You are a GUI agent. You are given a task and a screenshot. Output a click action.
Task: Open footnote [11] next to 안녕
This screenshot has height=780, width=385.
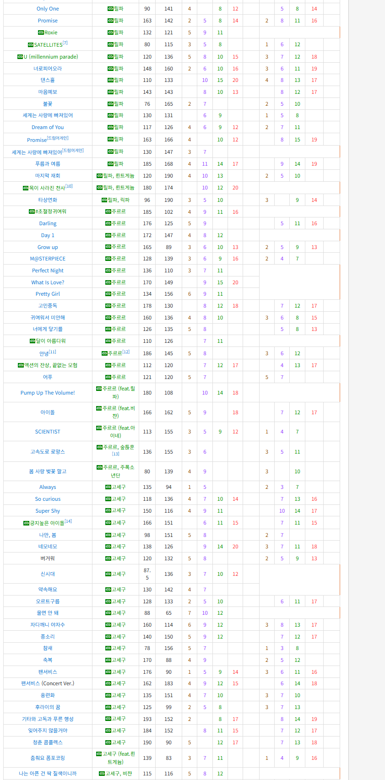click(x=53, y=352)
